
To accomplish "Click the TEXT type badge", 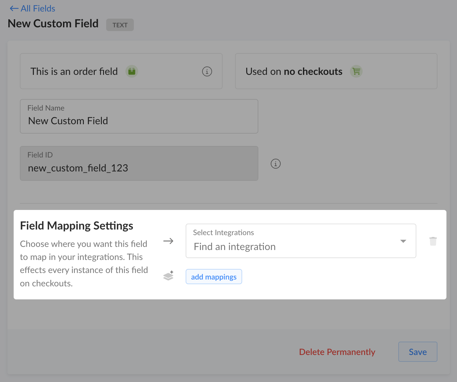I will 120,25.
